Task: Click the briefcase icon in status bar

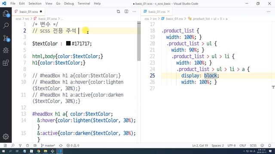Action: pos(35,145)
